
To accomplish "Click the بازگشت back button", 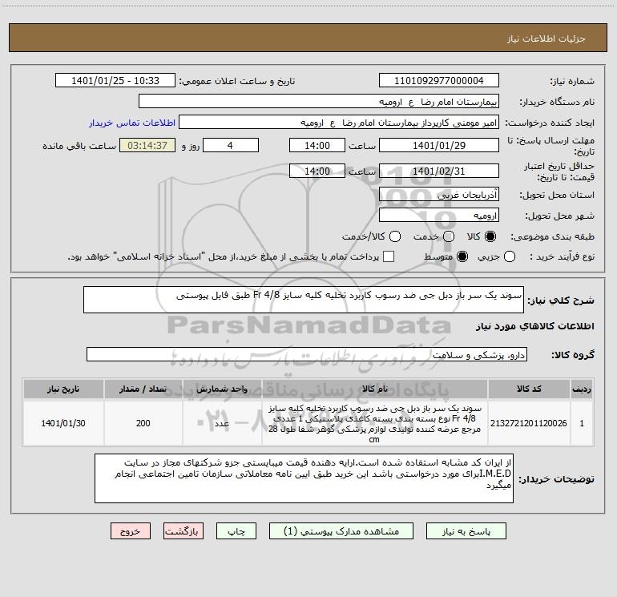I will pyautogui.click(x=183, y=531).
